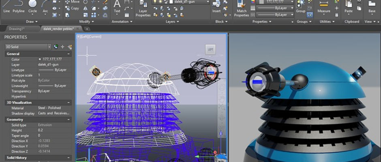The image size is (381, 162).
Task: Collapse the Solid History section
Action: point(69,158)
